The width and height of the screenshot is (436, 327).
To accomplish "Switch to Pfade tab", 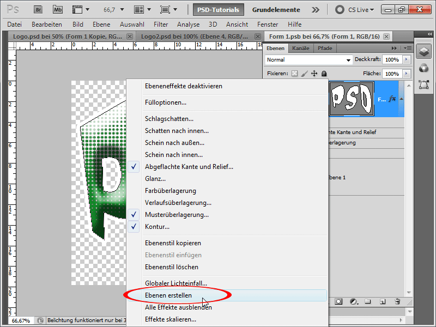I will pyautogui.click(x=325, y=49).
